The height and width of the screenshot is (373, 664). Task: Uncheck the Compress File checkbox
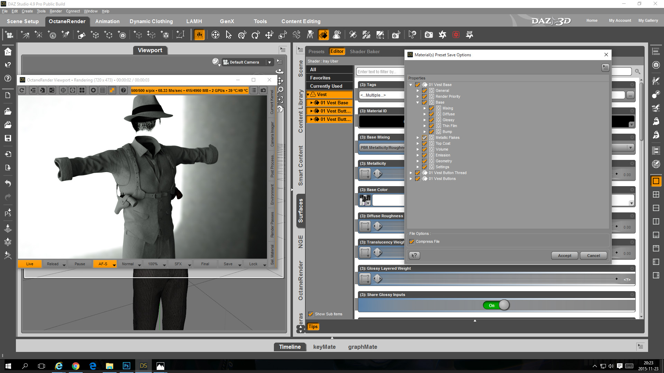coord(412,242)
